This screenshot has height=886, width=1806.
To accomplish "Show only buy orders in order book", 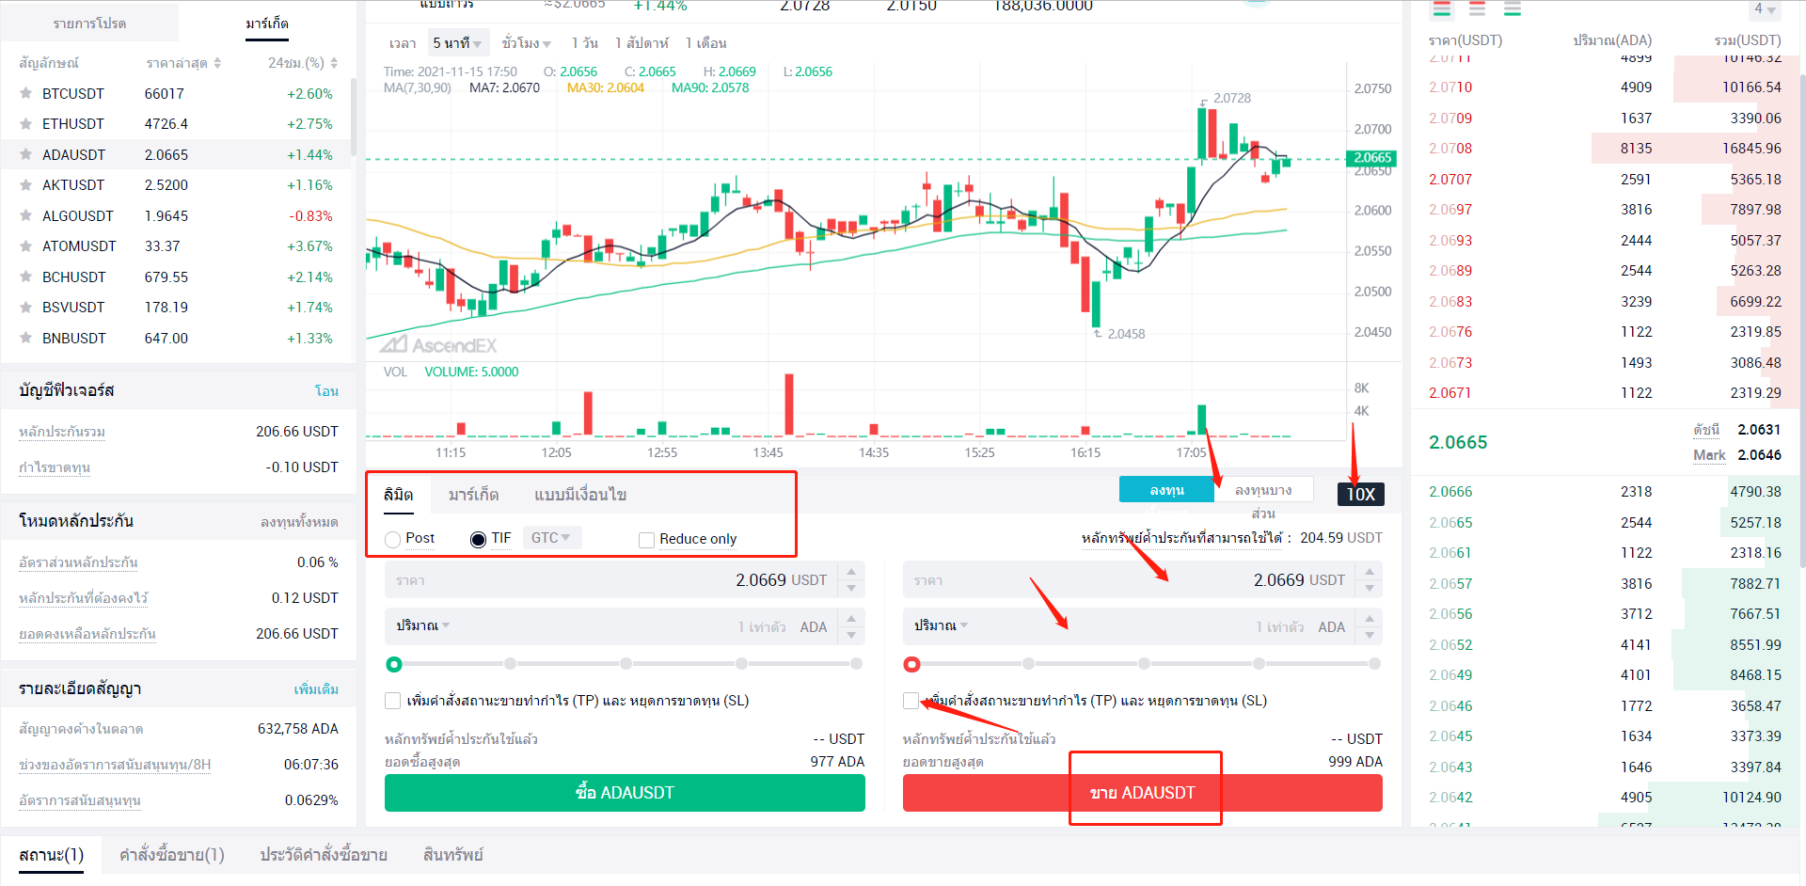I will (1512, 9).
